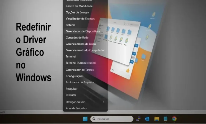Launch Google Chrome from the taskbar
206x124 pixels.
[174, 119]
